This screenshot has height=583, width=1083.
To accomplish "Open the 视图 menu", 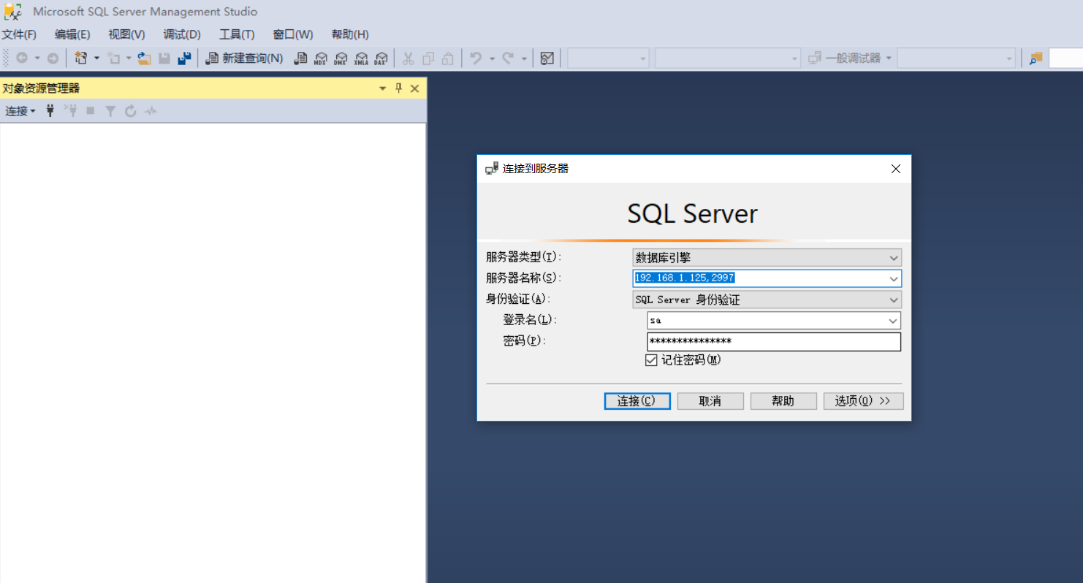I will tap(126, 34).
